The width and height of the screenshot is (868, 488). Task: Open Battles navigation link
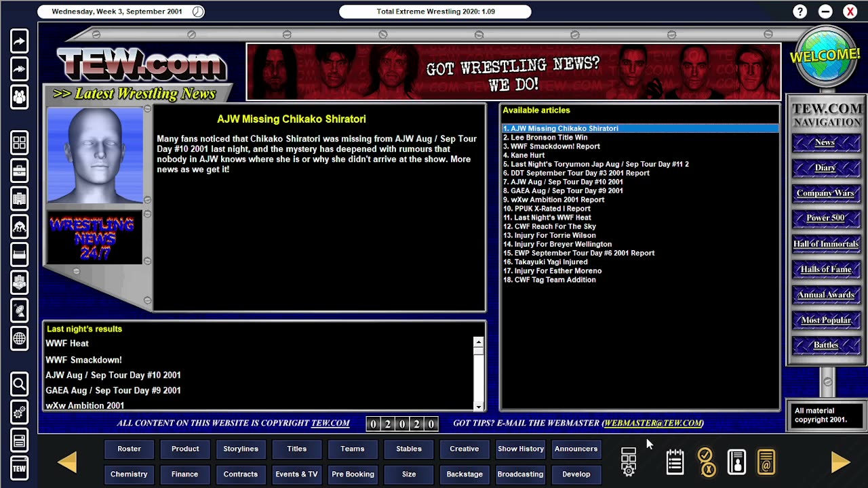(825, 345)
